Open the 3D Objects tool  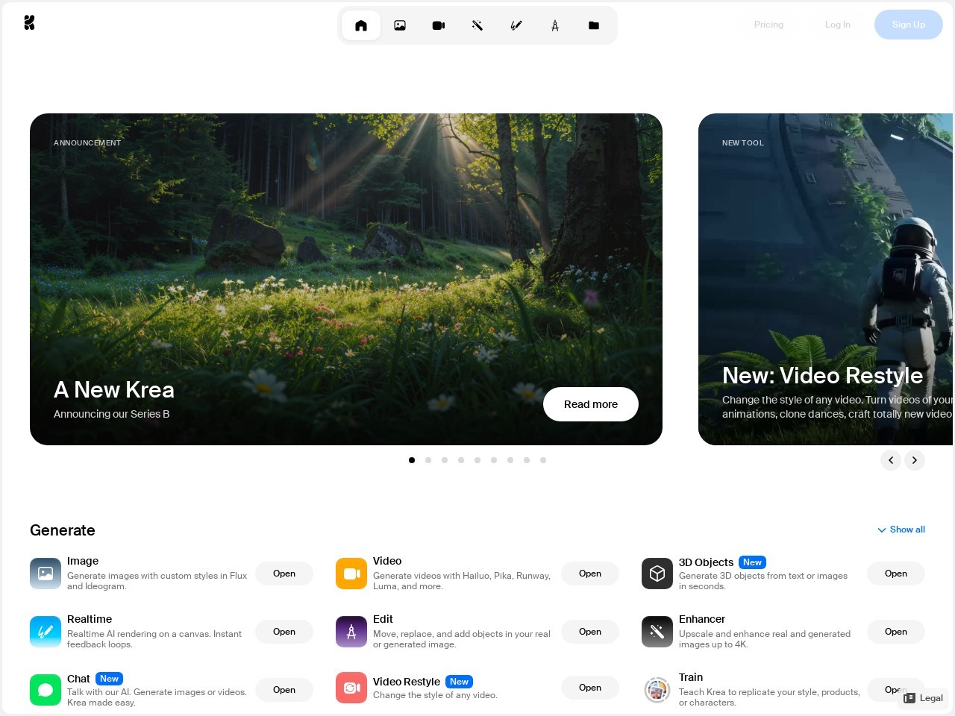(896, 574)
